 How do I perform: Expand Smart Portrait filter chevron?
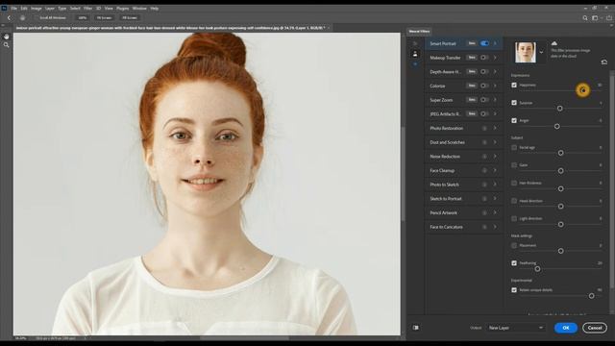coord(495,43)
